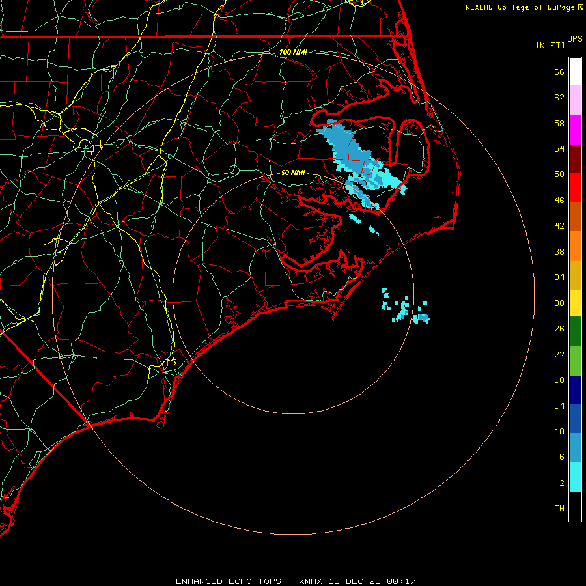This screenshot has height=586, width=586.
Task: Click the legend value 2
Action: pos(561,483)
